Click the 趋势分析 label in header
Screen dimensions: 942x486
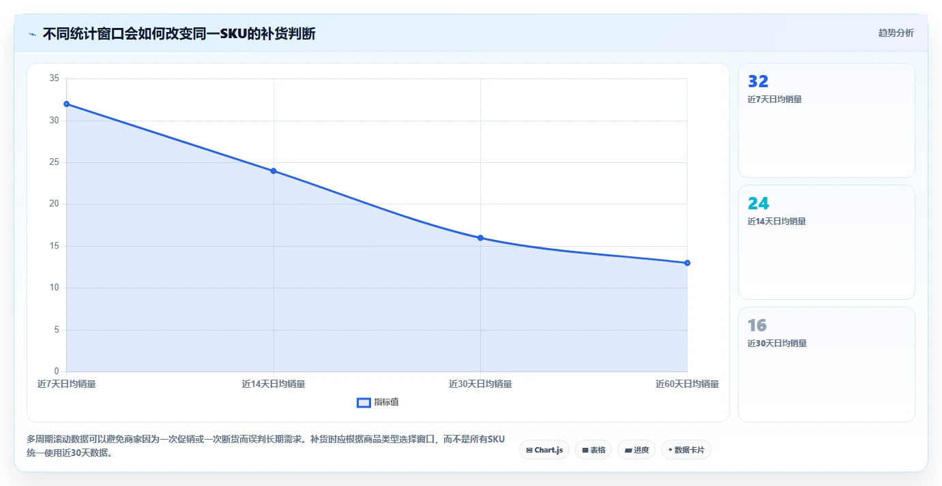(x=896, y=33)
